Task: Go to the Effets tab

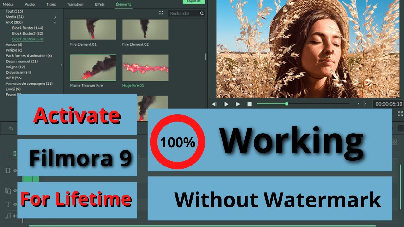Action: [x=100, y=4]
